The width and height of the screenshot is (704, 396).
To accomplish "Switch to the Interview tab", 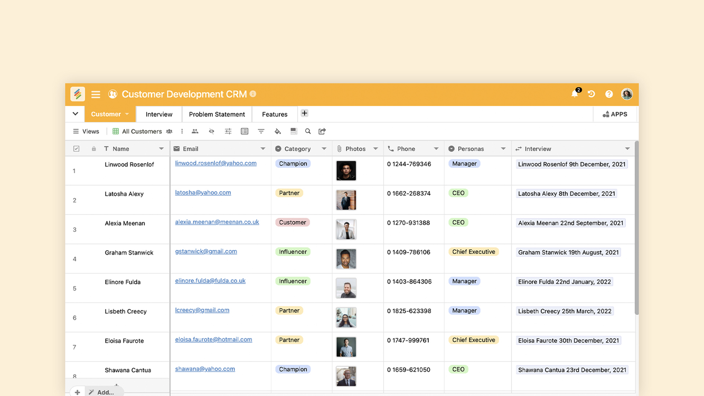I will click(x=159, y=114).
